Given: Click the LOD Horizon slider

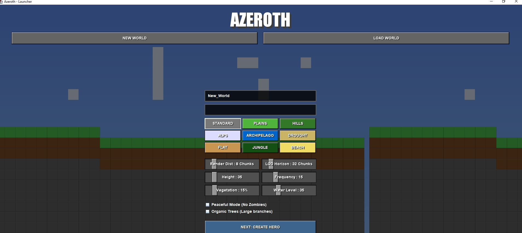Looking at the screenshot, I should (x=289, y=164).
